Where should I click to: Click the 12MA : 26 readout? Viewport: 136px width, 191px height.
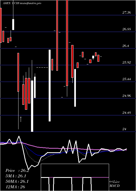point(15,187)
